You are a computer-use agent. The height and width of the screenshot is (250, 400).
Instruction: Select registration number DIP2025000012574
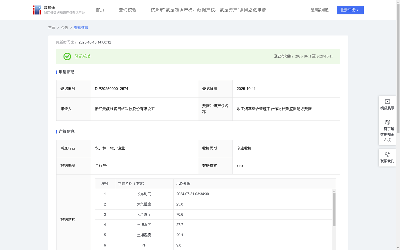[x=111, y=89]
